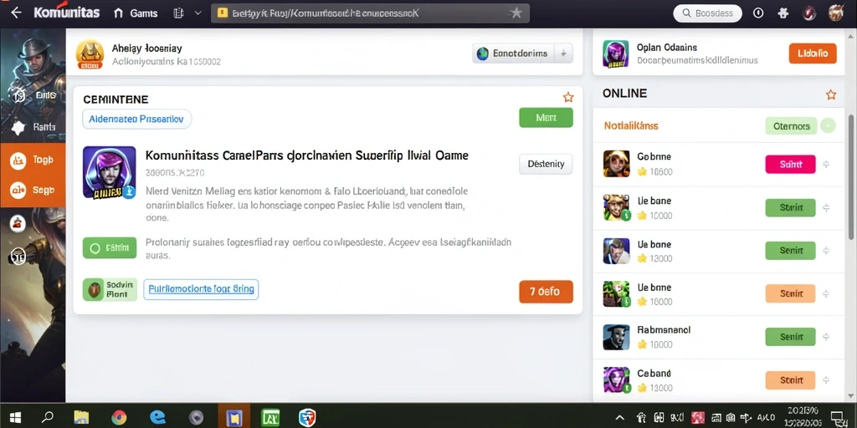Viewport: 857px width, 428px height.
Task: Open the game thumbnail with purple hood
Action: (x=110, y=172)
